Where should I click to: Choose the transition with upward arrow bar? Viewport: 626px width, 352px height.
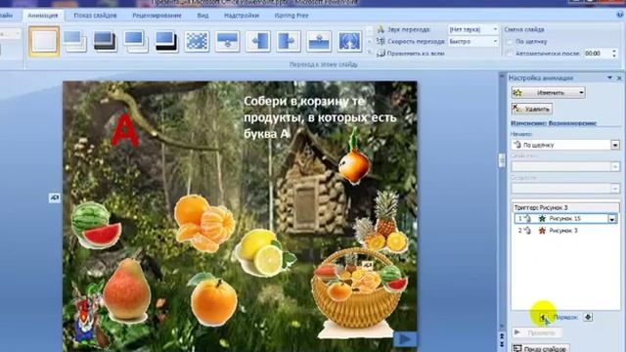[319, 41]
